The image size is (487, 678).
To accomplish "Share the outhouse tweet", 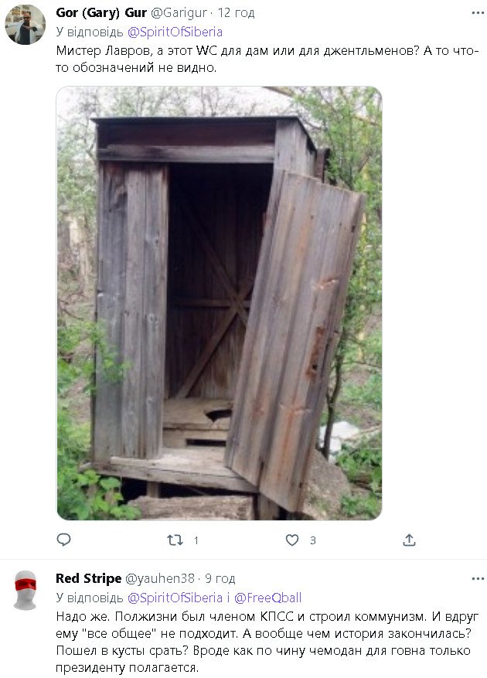I will coord(409,540).
